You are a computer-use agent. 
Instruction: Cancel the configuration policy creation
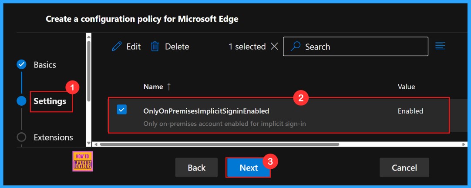404,168
